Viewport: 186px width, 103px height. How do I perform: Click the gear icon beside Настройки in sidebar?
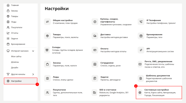coord(8,81)
